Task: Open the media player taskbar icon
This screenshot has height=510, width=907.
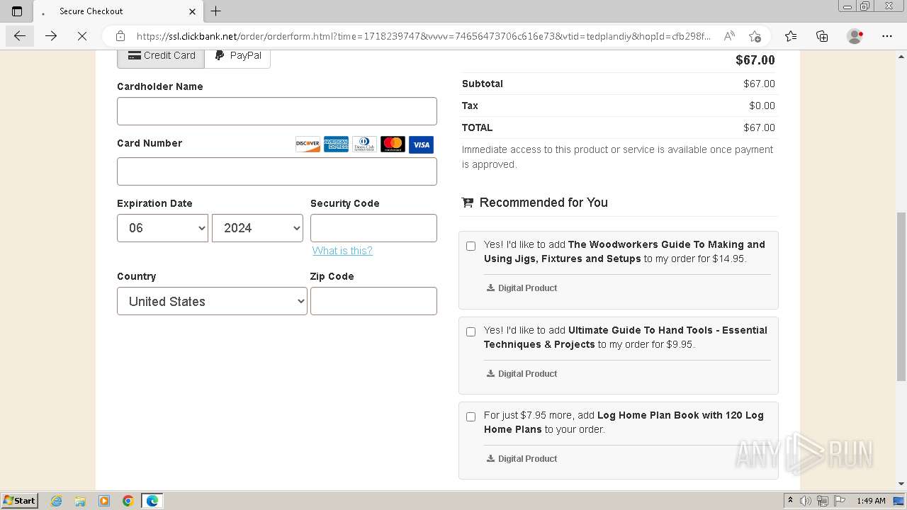Action: tap(104, 501)
